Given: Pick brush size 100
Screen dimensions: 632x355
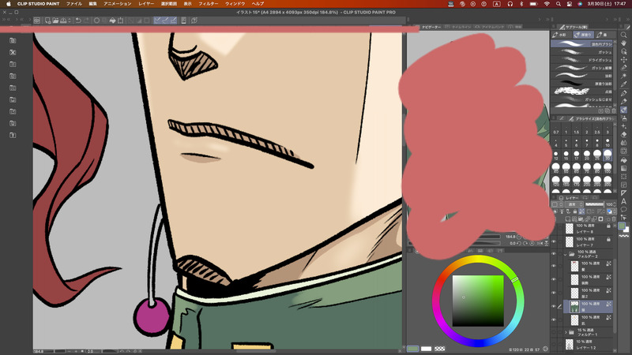Looking at the screenshot, I should click(x=608, y=167).
